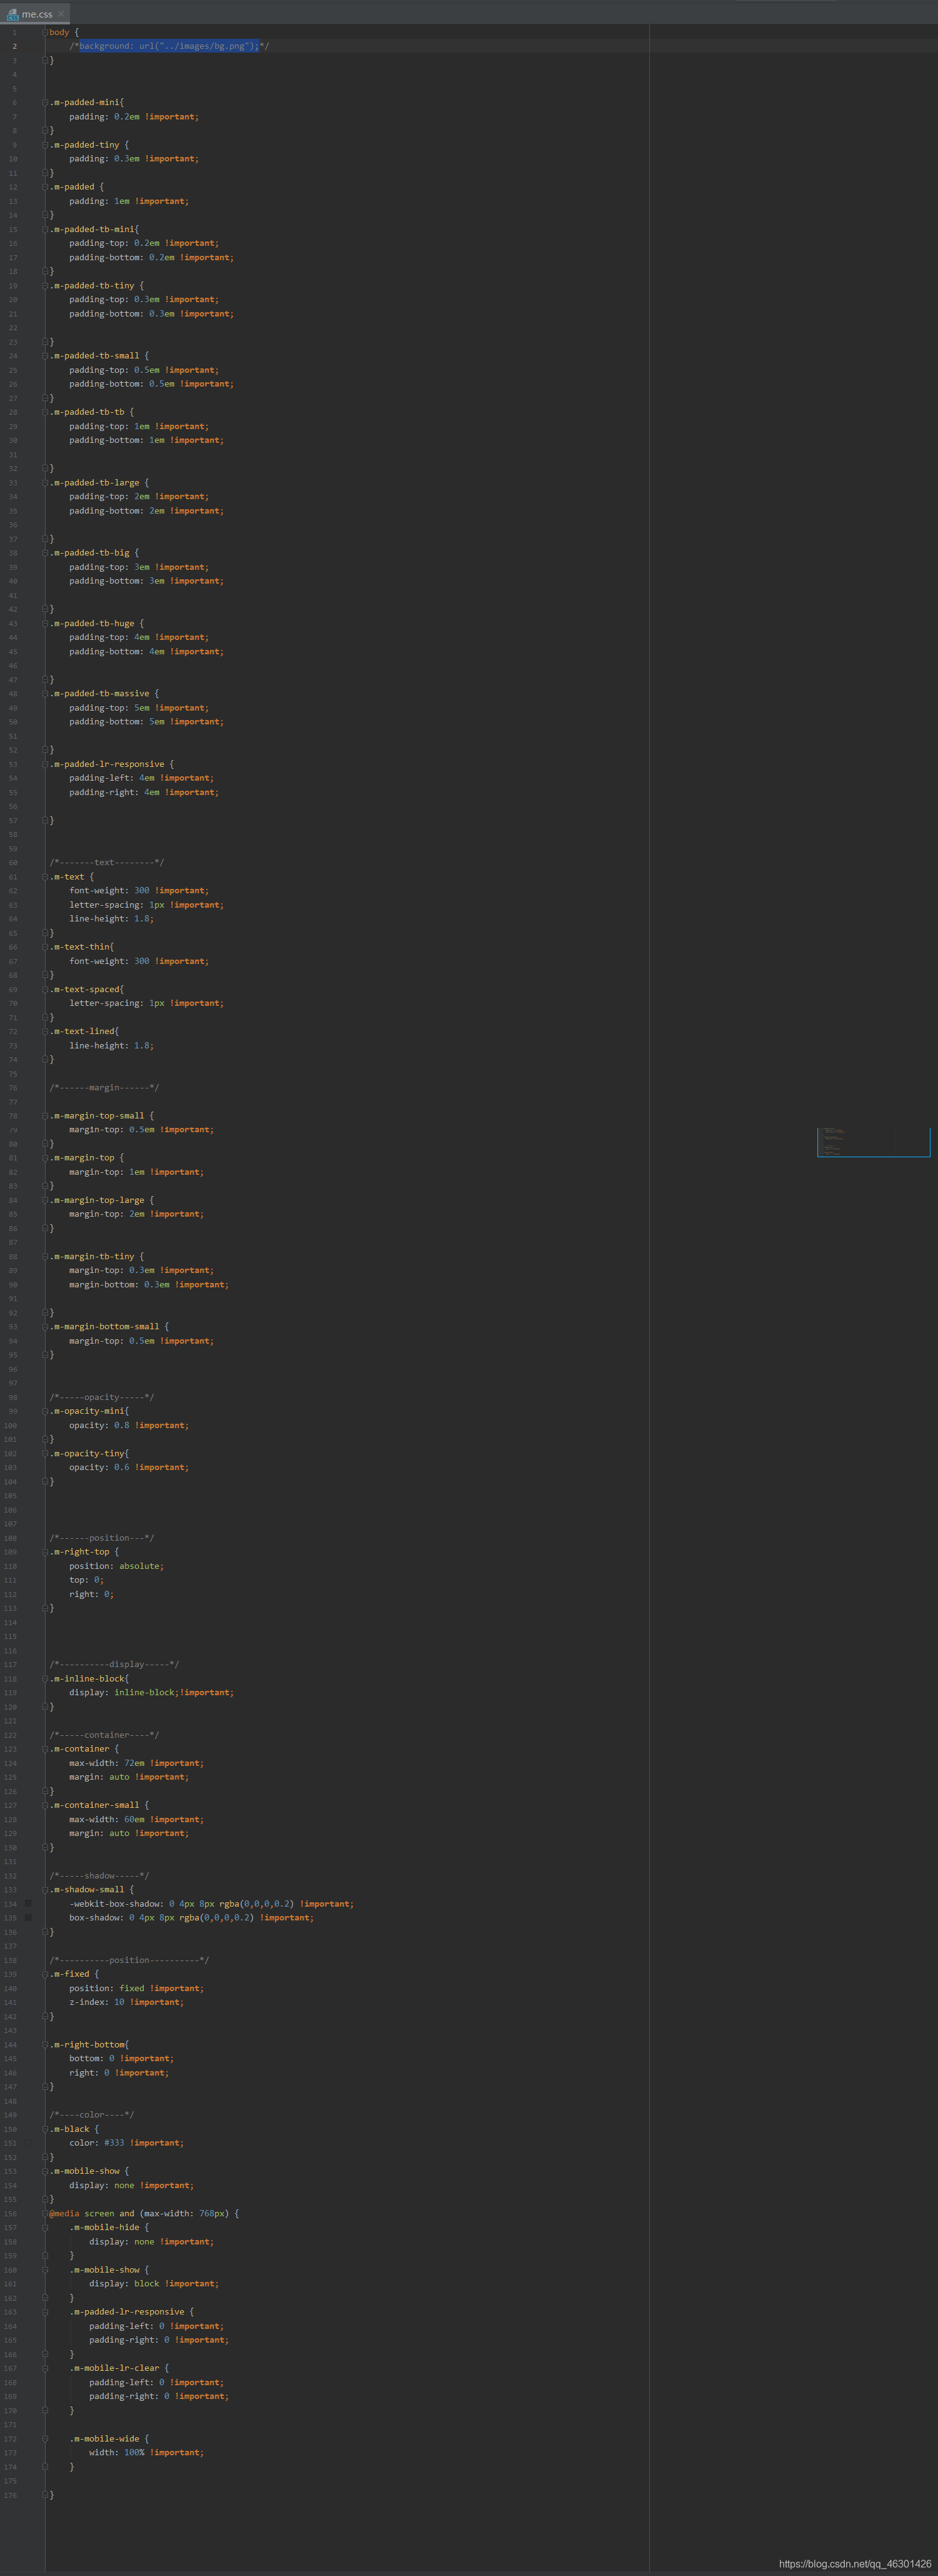This screenshot has height=2576, width=938.
Task: Click the CSS file icon on the me.css tab
Action: (x=12, y=14)
